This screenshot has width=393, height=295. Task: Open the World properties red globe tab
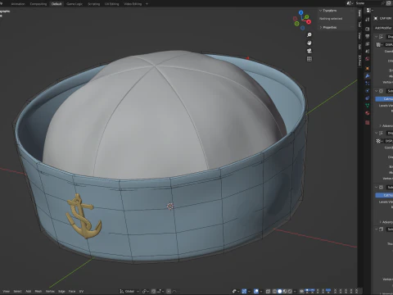368,59
